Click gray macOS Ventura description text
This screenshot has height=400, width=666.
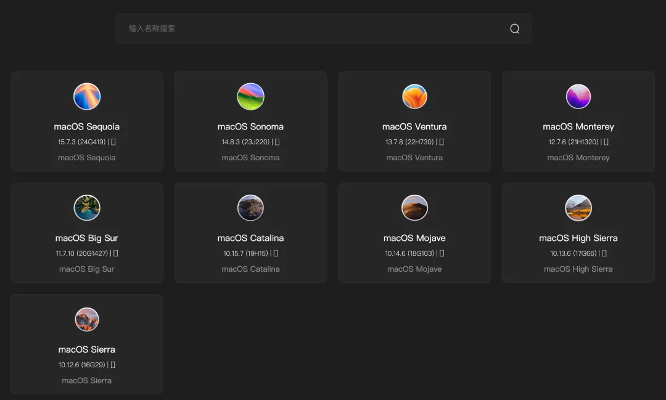(x=414, y=158)
